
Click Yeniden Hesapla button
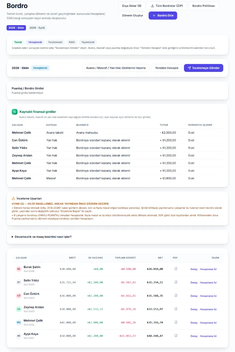click(x=167, y=68)
